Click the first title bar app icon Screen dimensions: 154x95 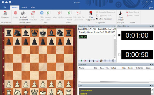point(3,2)
